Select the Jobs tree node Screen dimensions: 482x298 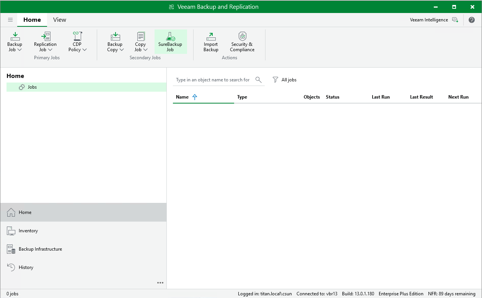point(32,87)
